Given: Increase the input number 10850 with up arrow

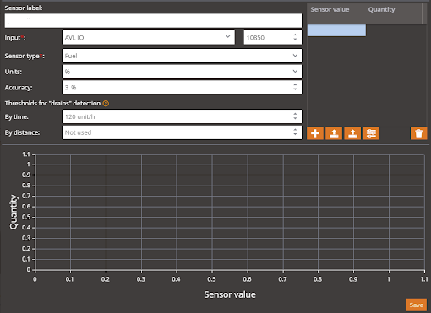Looking at the screenshot, I should pyautogui.click(x=295, y=35).
